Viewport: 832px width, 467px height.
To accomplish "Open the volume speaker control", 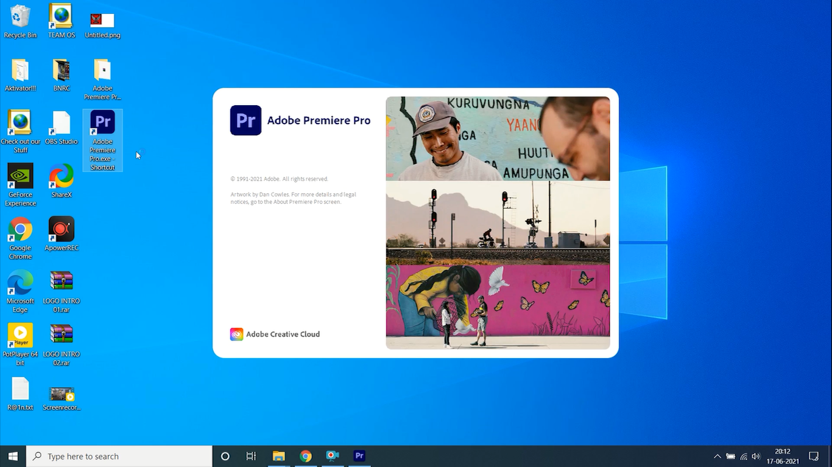I will point(756,456).
